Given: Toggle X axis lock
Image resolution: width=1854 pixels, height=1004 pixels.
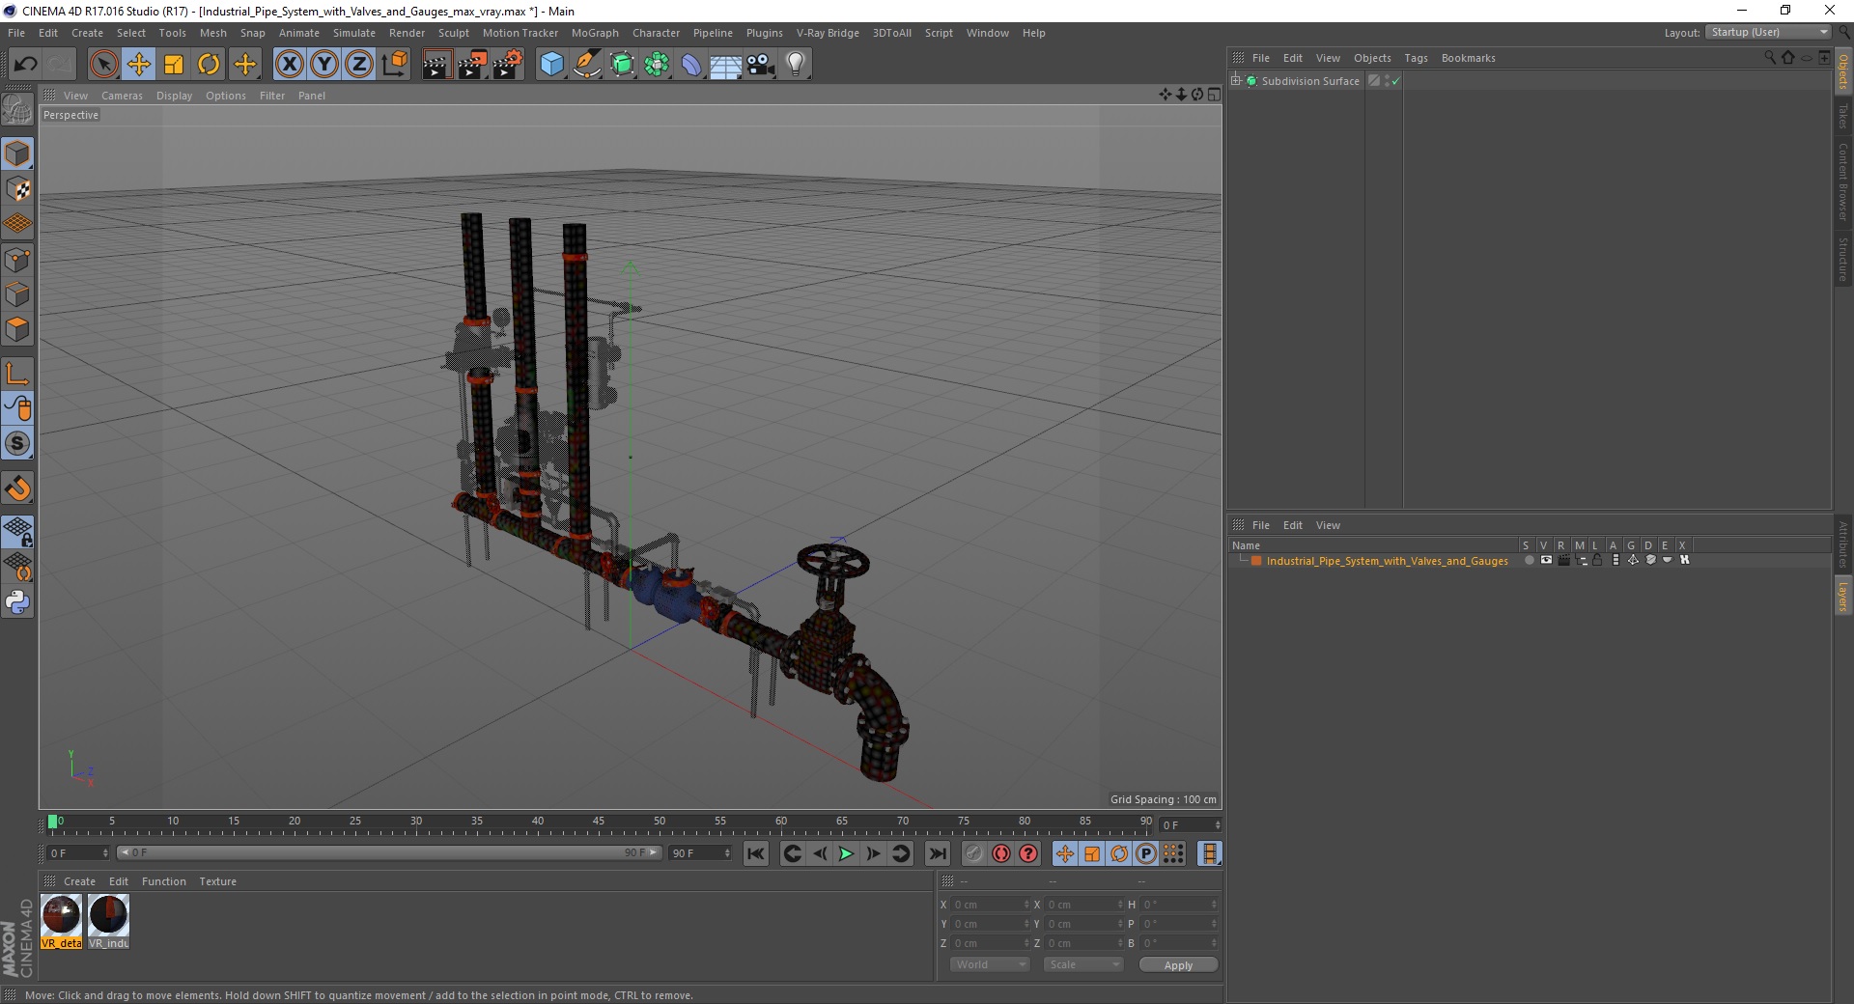Looking at the screenshot, I should 289,65.
